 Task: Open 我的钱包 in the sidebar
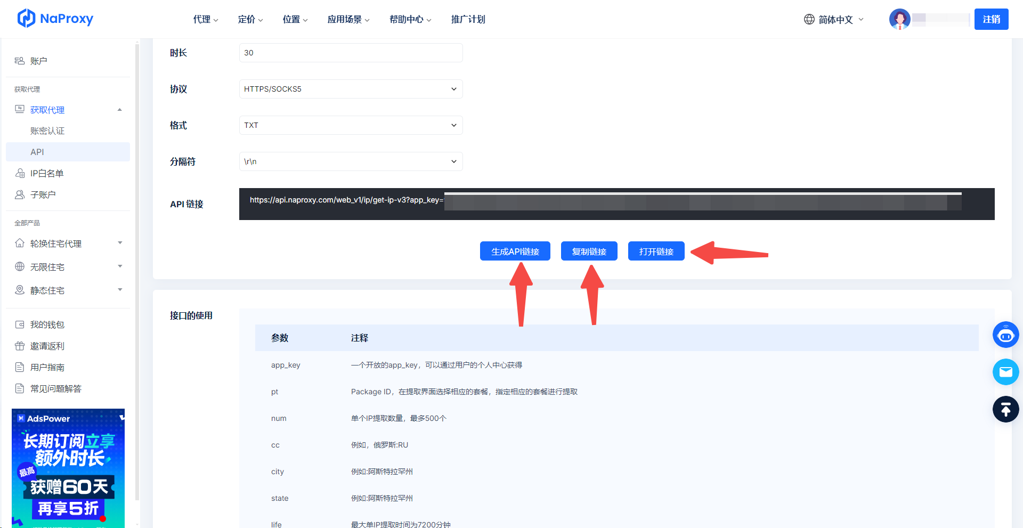47,324
